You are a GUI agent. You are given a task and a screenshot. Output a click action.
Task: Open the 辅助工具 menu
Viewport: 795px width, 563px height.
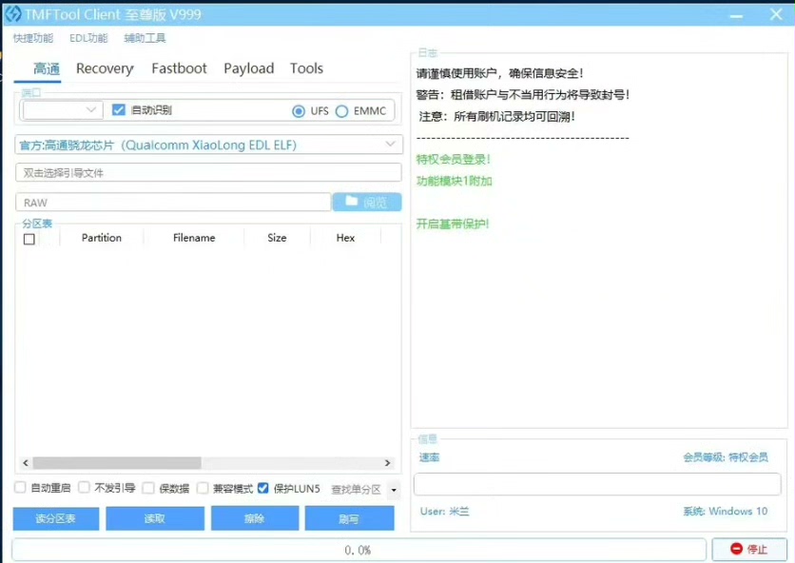click(x=145, y=38)
